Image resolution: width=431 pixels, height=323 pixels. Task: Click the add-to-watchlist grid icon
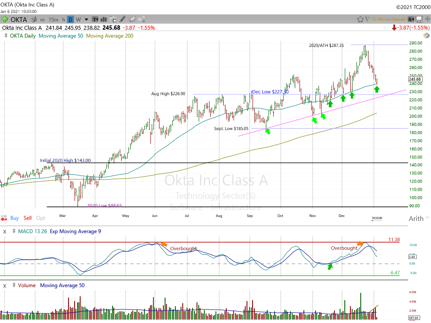(113, 19)
